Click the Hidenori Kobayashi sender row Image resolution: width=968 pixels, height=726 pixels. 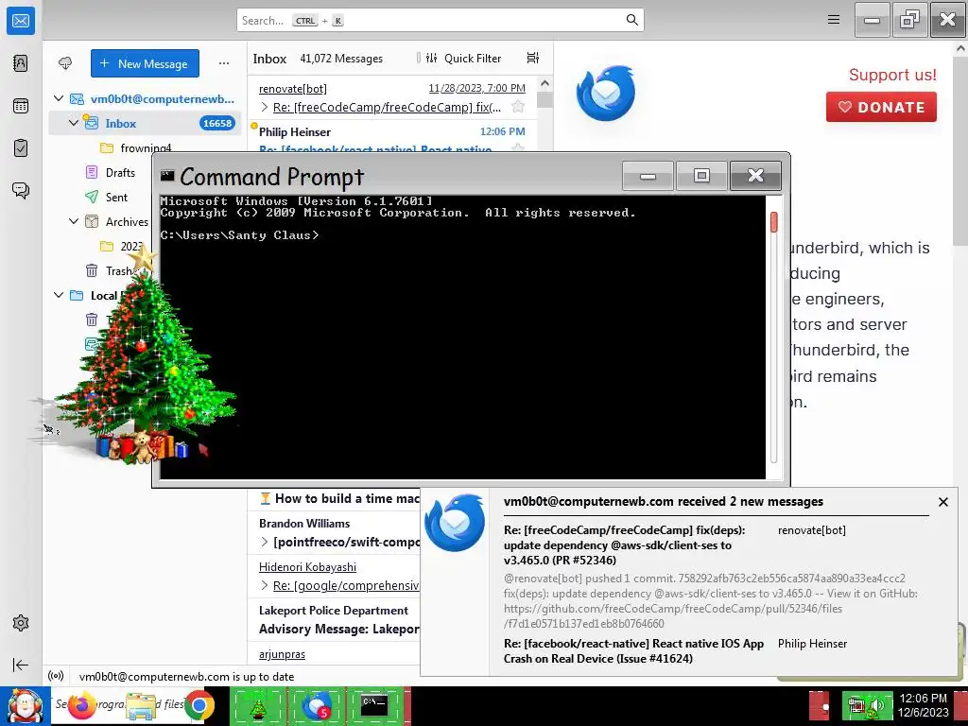click(307, 567)
